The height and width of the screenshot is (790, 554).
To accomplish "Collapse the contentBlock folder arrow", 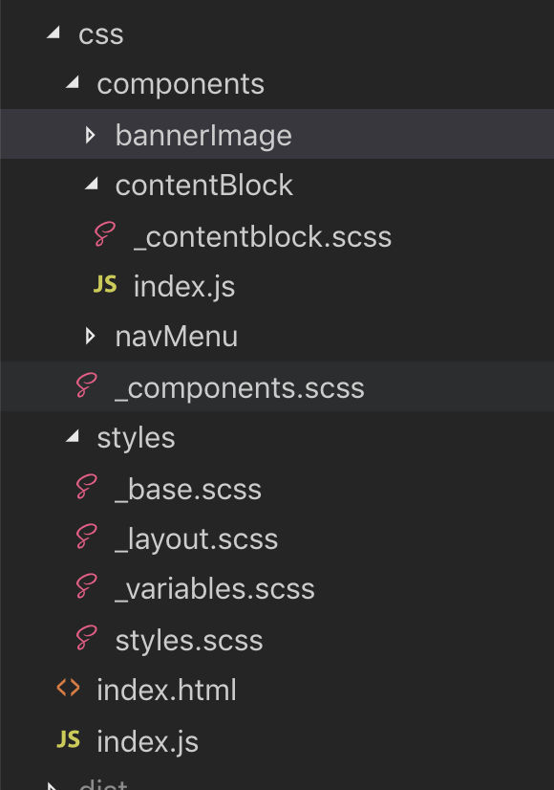I will pyautogui.click(x=91, y=184).
